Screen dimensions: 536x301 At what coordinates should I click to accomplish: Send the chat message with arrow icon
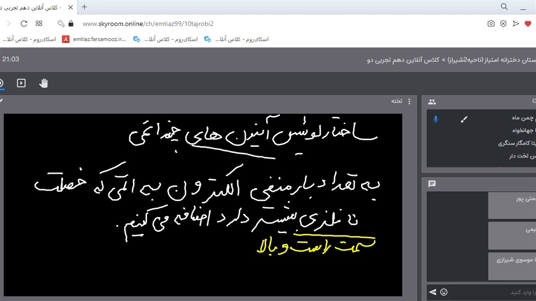(x=433, y=292)
